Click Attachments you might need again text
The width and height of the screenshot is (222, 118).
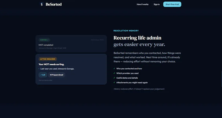point(132,83)
